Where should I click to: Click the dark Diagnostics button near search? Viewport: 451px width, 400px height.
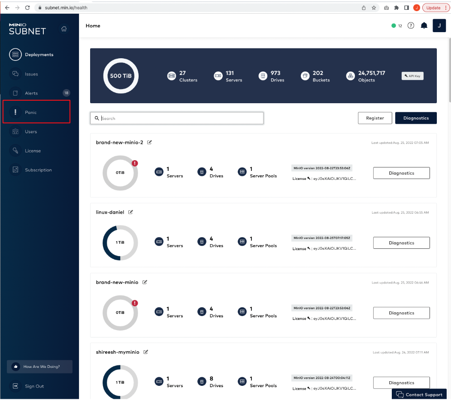point(415,118)
